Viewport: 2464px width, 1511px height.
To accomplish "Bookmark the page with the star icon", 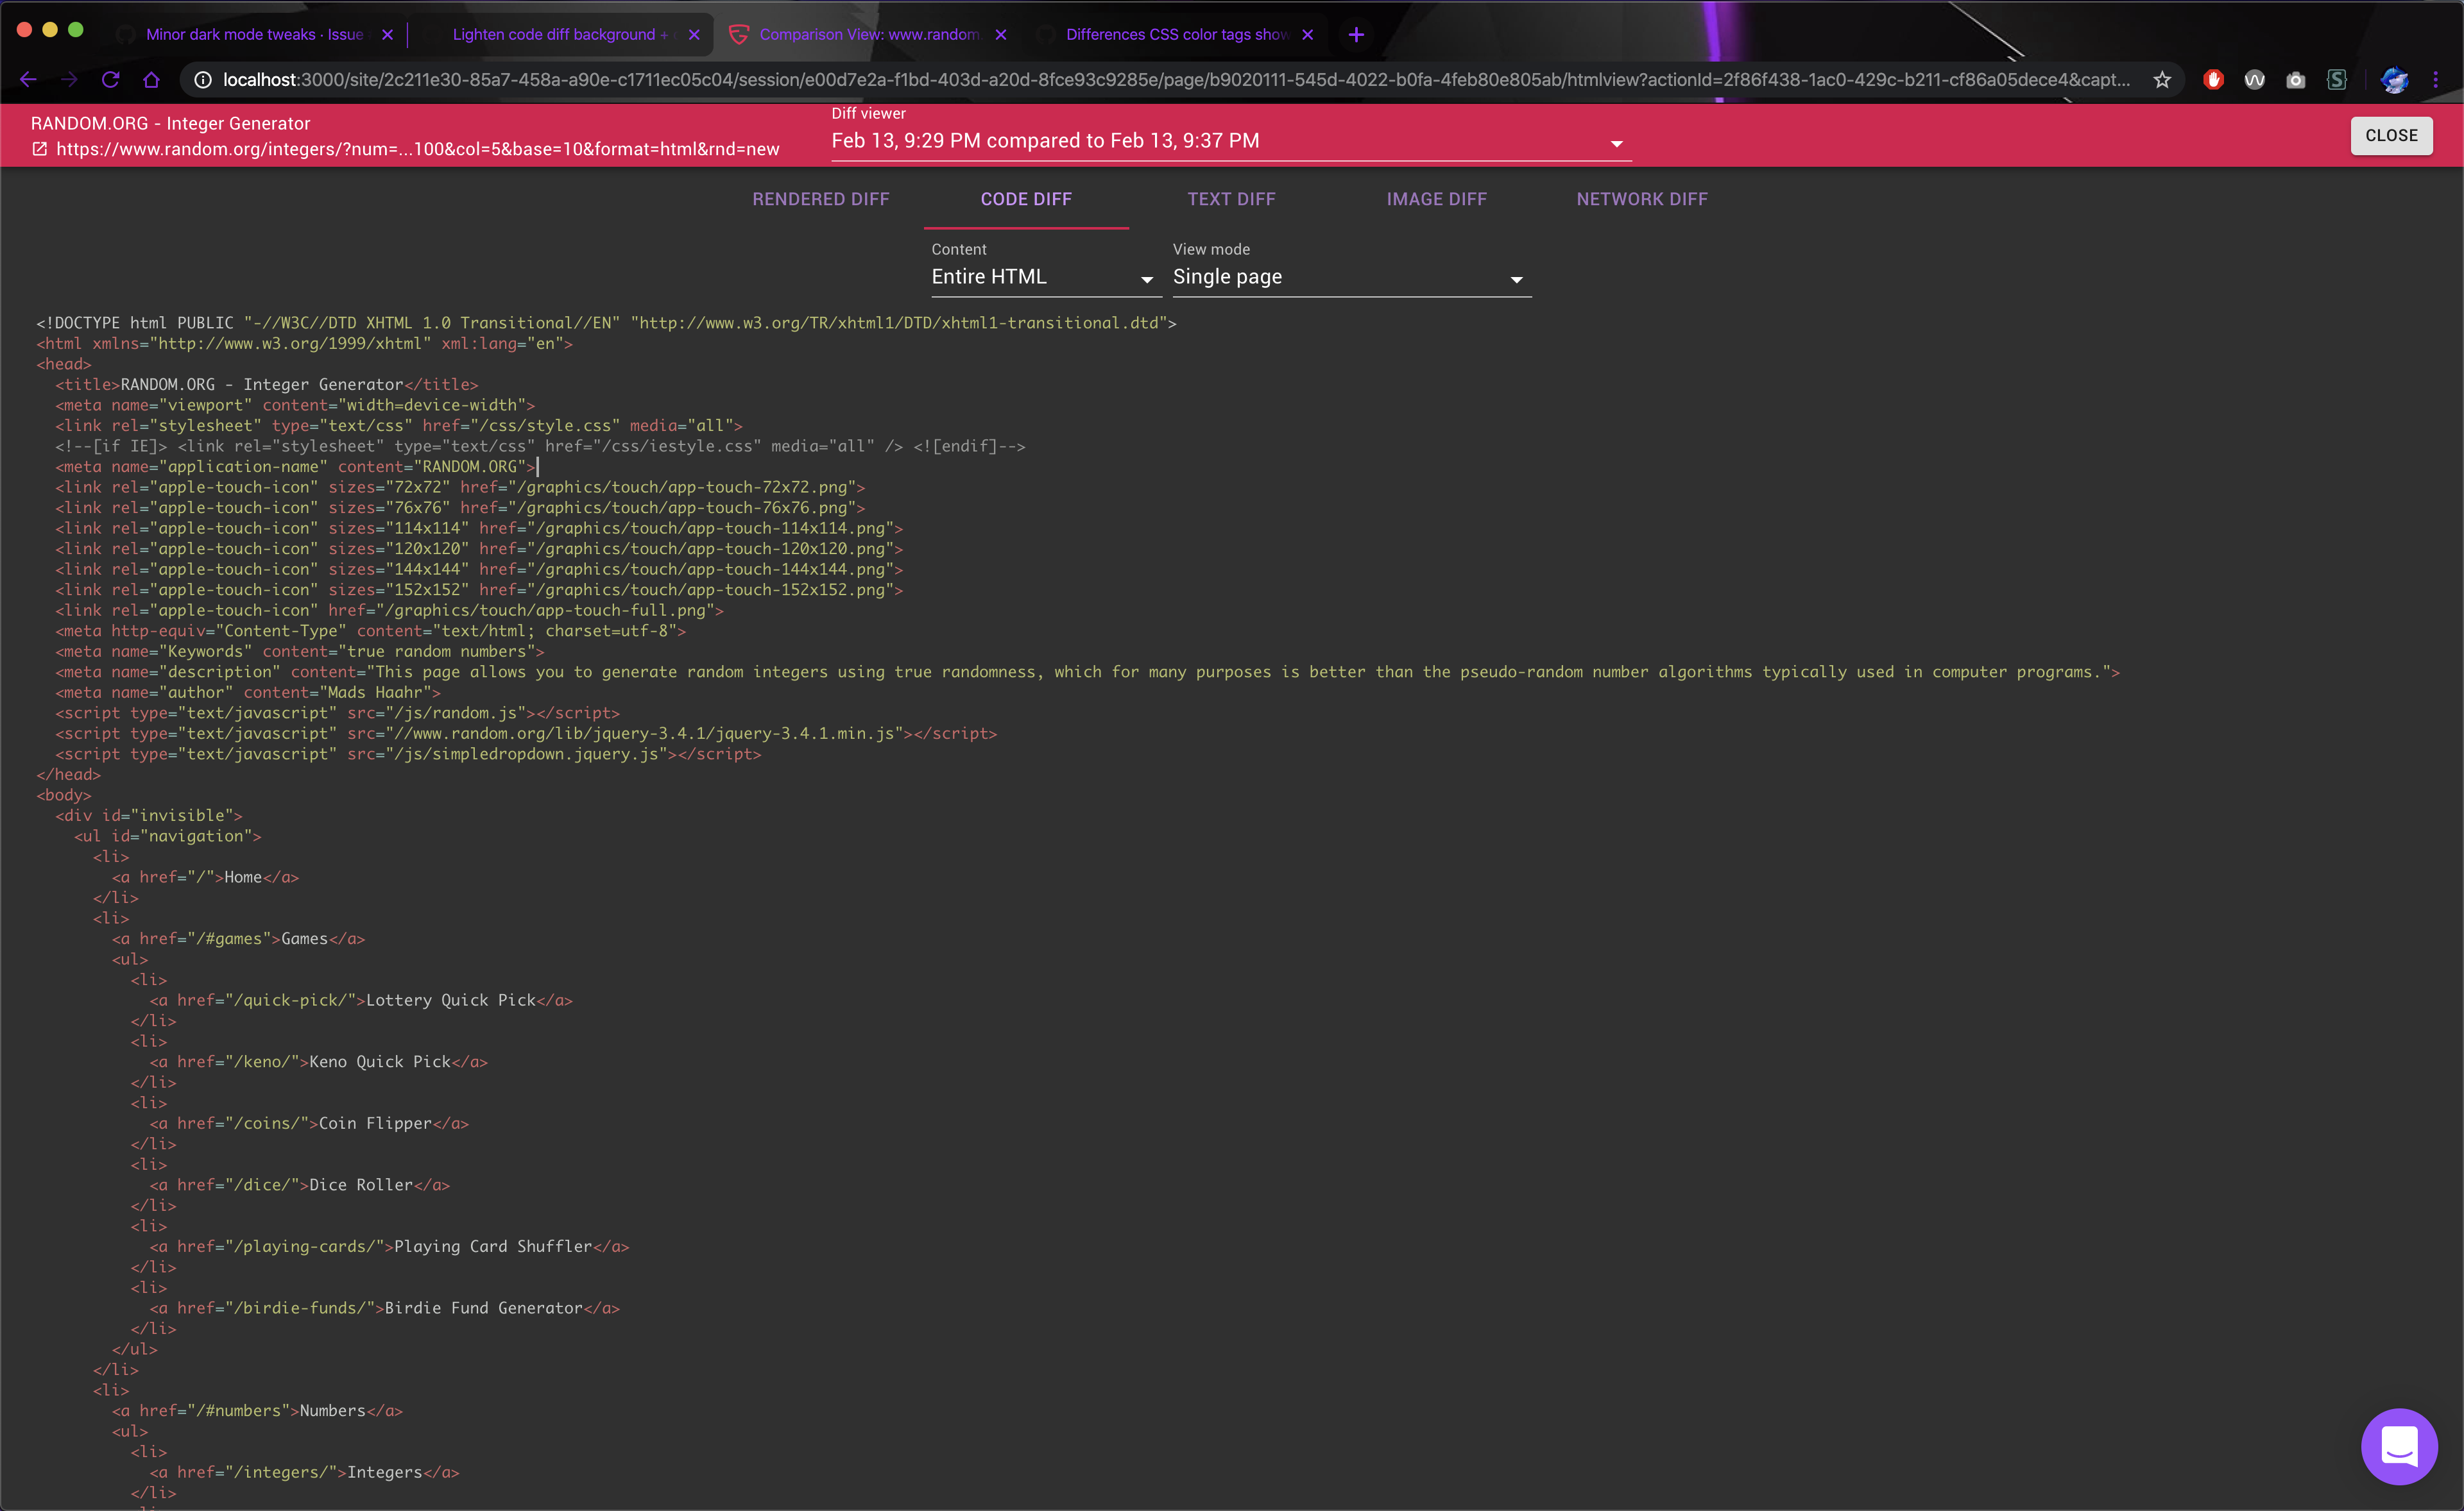I will point(2163,80).
